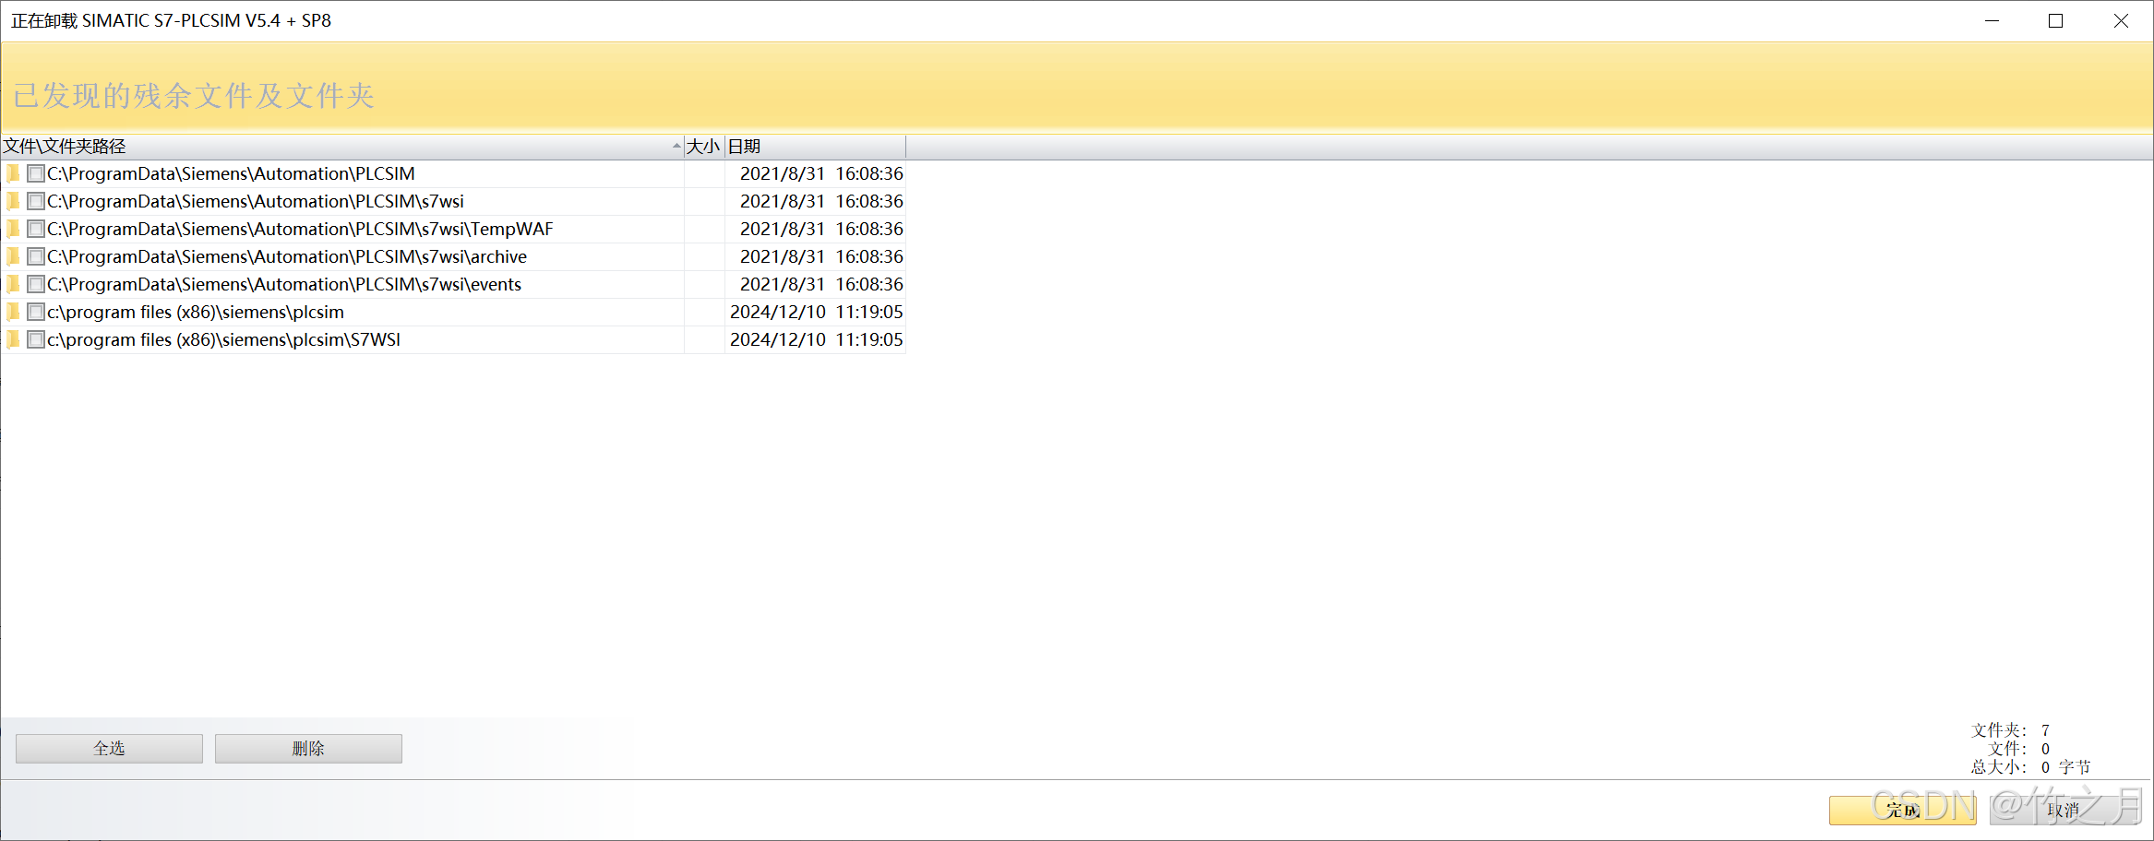Tick checkbox of row ending in PLCSIM\s7wsi
Image resolution: width=2154 pixels, height=841 pixels.
click(36, 201)
